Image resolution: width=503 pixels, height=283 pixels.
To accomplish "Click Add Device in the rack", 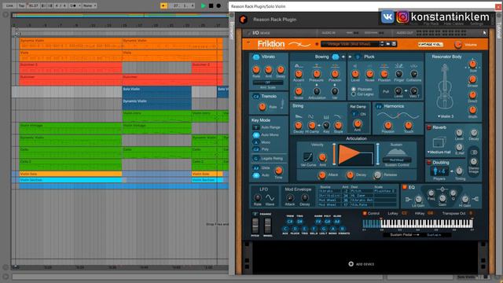I will pyautogui.click(x=362, y=264).
